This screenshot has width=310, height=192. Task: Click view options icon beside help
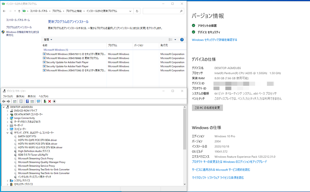pyautogui.click(x=171, y=40)
